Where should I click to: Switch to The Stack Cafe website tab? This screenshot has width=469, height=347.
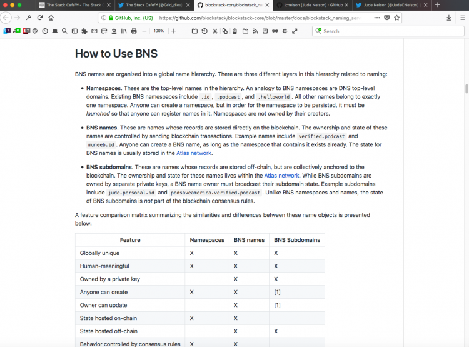tap(75, 5)
